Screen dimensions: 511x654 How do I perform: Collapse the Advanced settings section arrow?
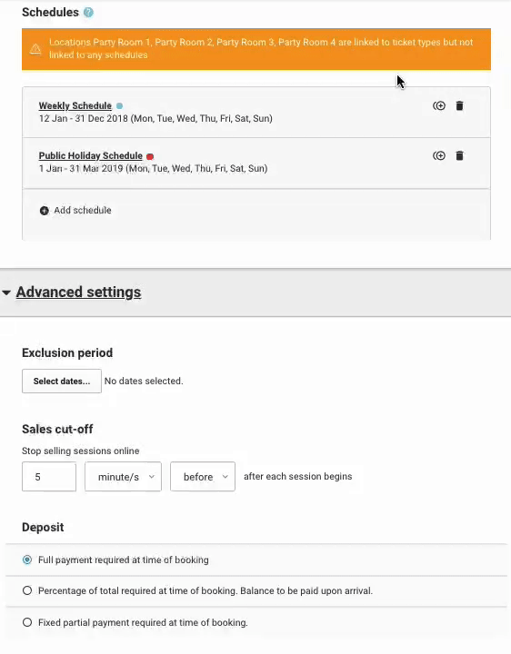pos(6,292)
